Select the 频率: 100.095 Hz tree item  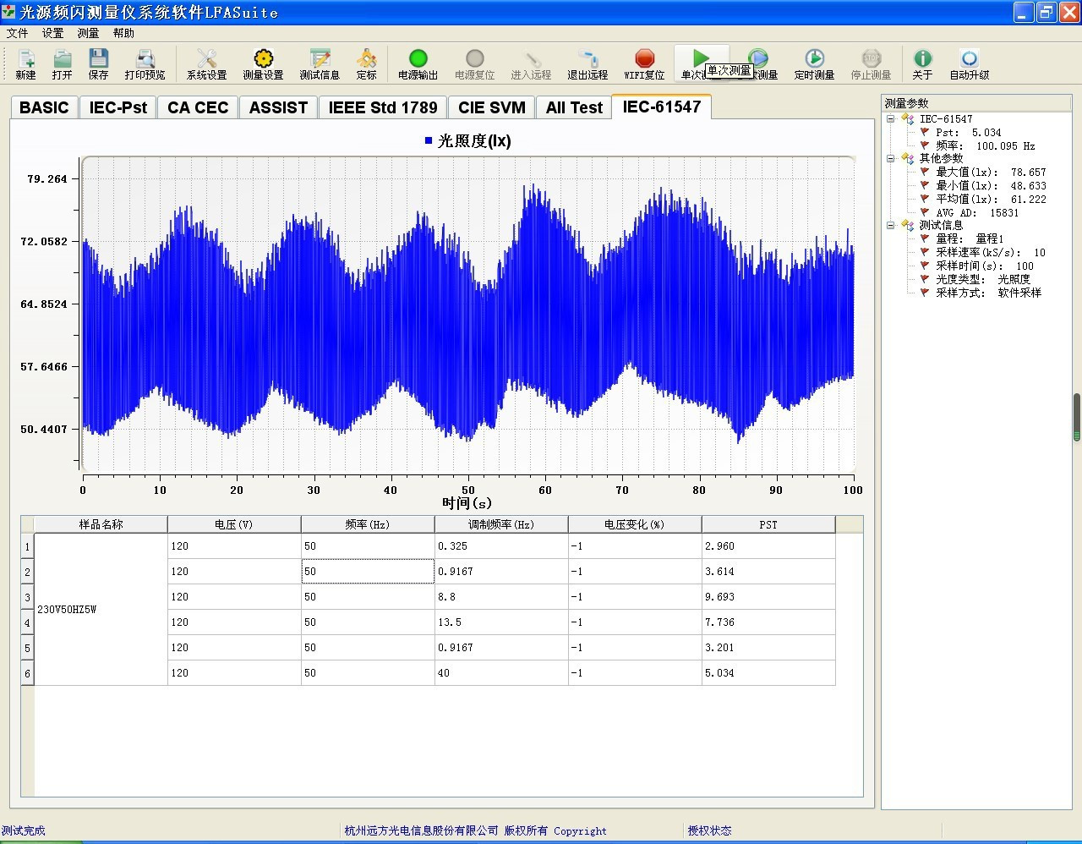(986, 145)
